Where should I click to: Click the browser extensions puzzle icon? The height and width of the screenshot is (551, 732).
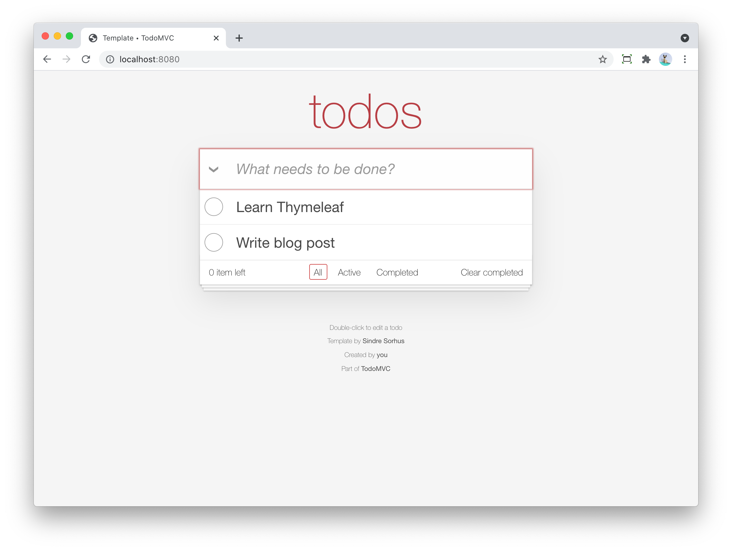[646, 59]
